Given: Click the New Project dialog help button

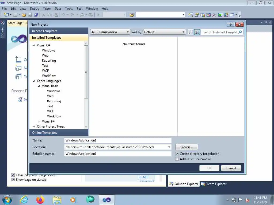Looking at the screenshot, I should pyautogui.click(x=231, y=24).
